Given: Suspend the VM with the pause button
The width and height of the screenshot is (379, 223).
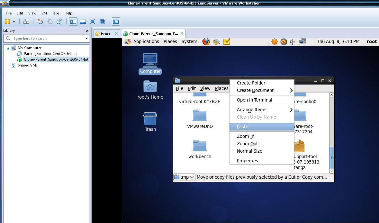Looking at the screenshot, I should pyautogui.click(x=7, y=22).
